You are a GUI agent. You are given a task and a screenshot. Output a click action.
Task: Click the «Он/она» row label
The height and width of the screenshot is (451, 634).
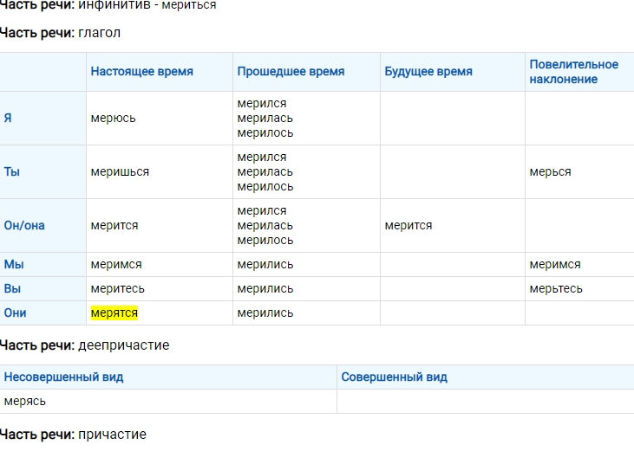(24, 225)
